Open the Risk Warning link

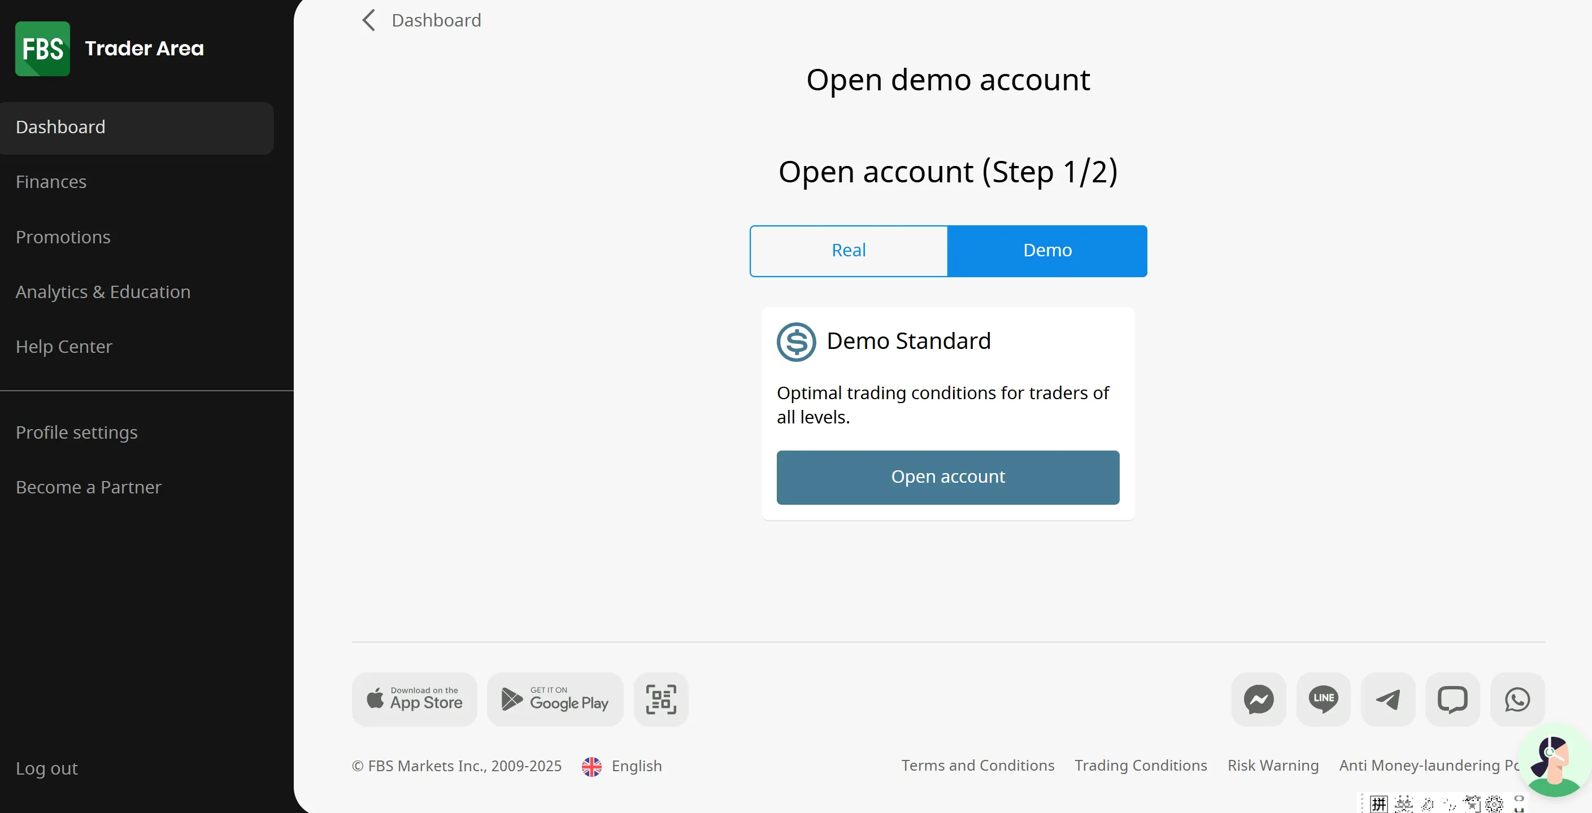pyautogui.click(x=1273, y=766)
